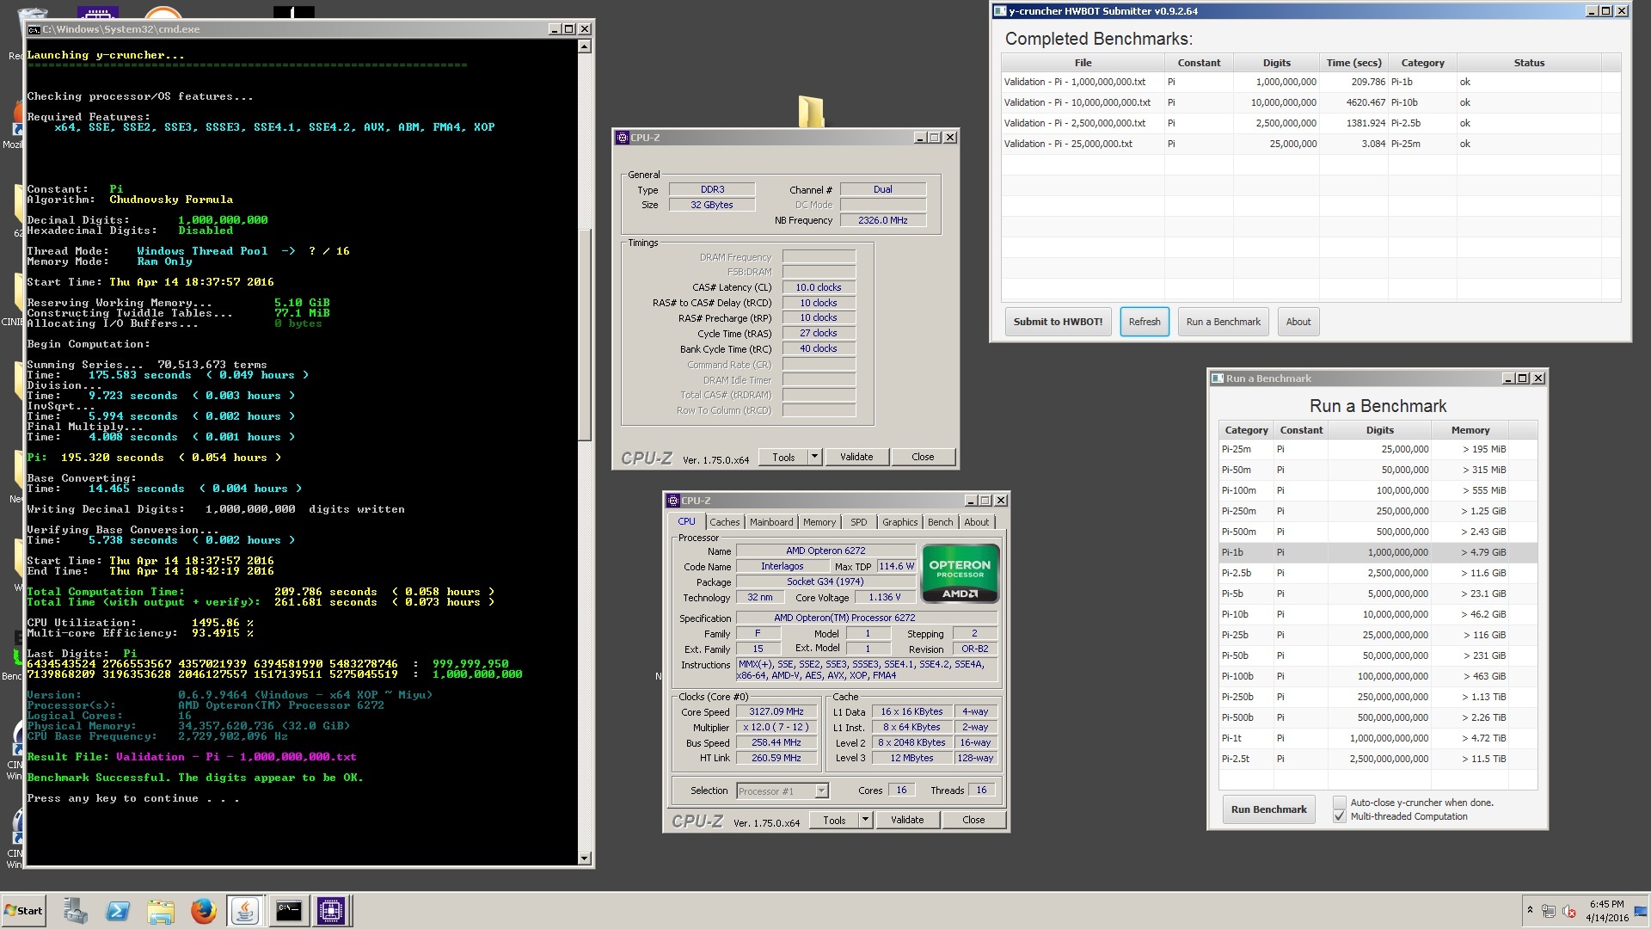Click the CPU-Z memory window title icon
The image size is (1651, 929).
tap(623, 138)
